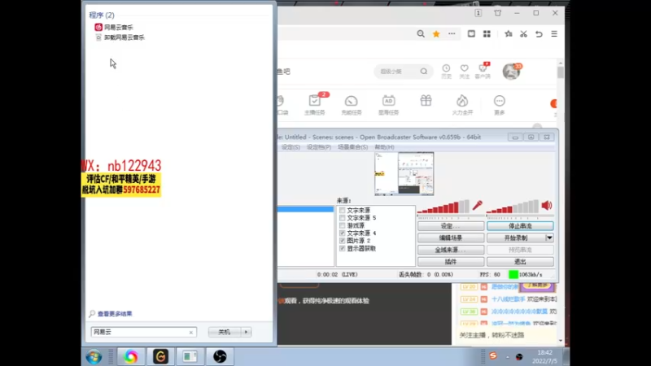The height and width of the screenshot is (366, 651).
Task: Click the Windows Start orb
Action: 94,356
